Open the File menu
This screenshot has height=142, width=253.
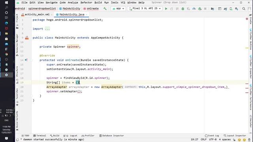pyautogui.click(x=25, y=2)
